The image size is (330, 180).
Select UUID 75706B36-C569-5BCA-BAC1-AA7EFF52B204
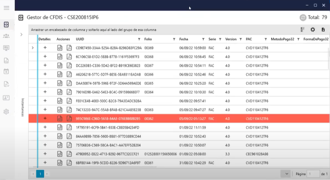click(108, 145)
